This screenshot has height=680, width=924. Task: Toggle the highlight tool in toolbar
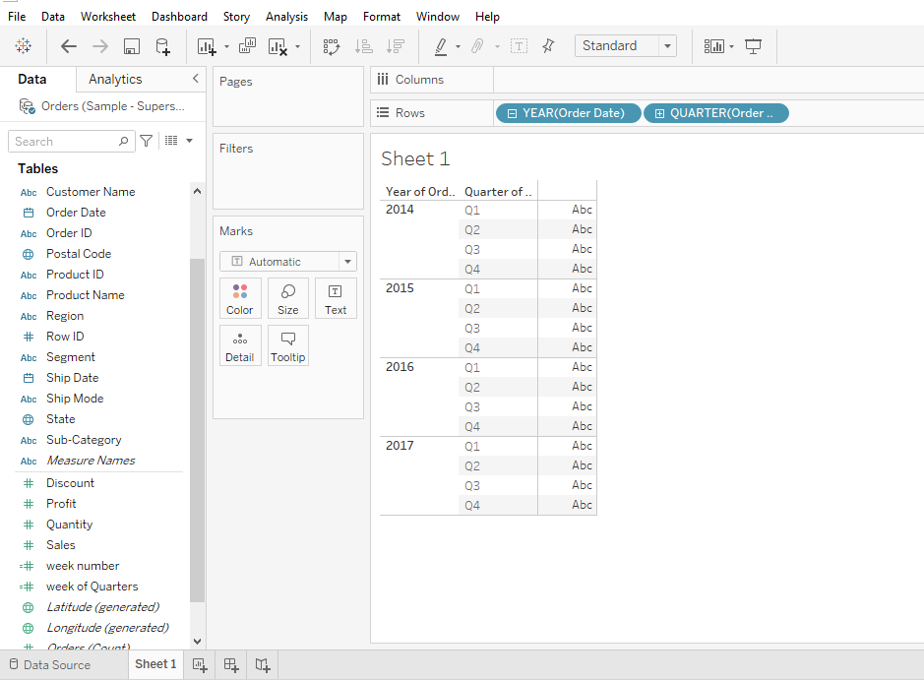pyautogui.click(x=441, y=46)
